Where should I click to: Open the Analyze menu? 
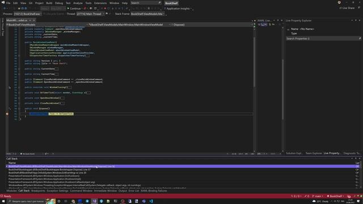point(78,3)
